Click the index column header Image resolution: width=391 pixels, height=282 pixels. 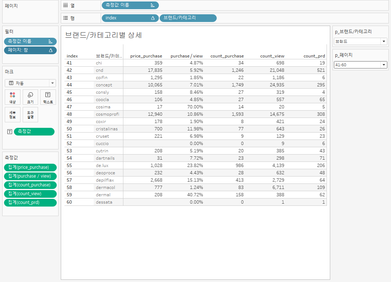click(72, 56)
